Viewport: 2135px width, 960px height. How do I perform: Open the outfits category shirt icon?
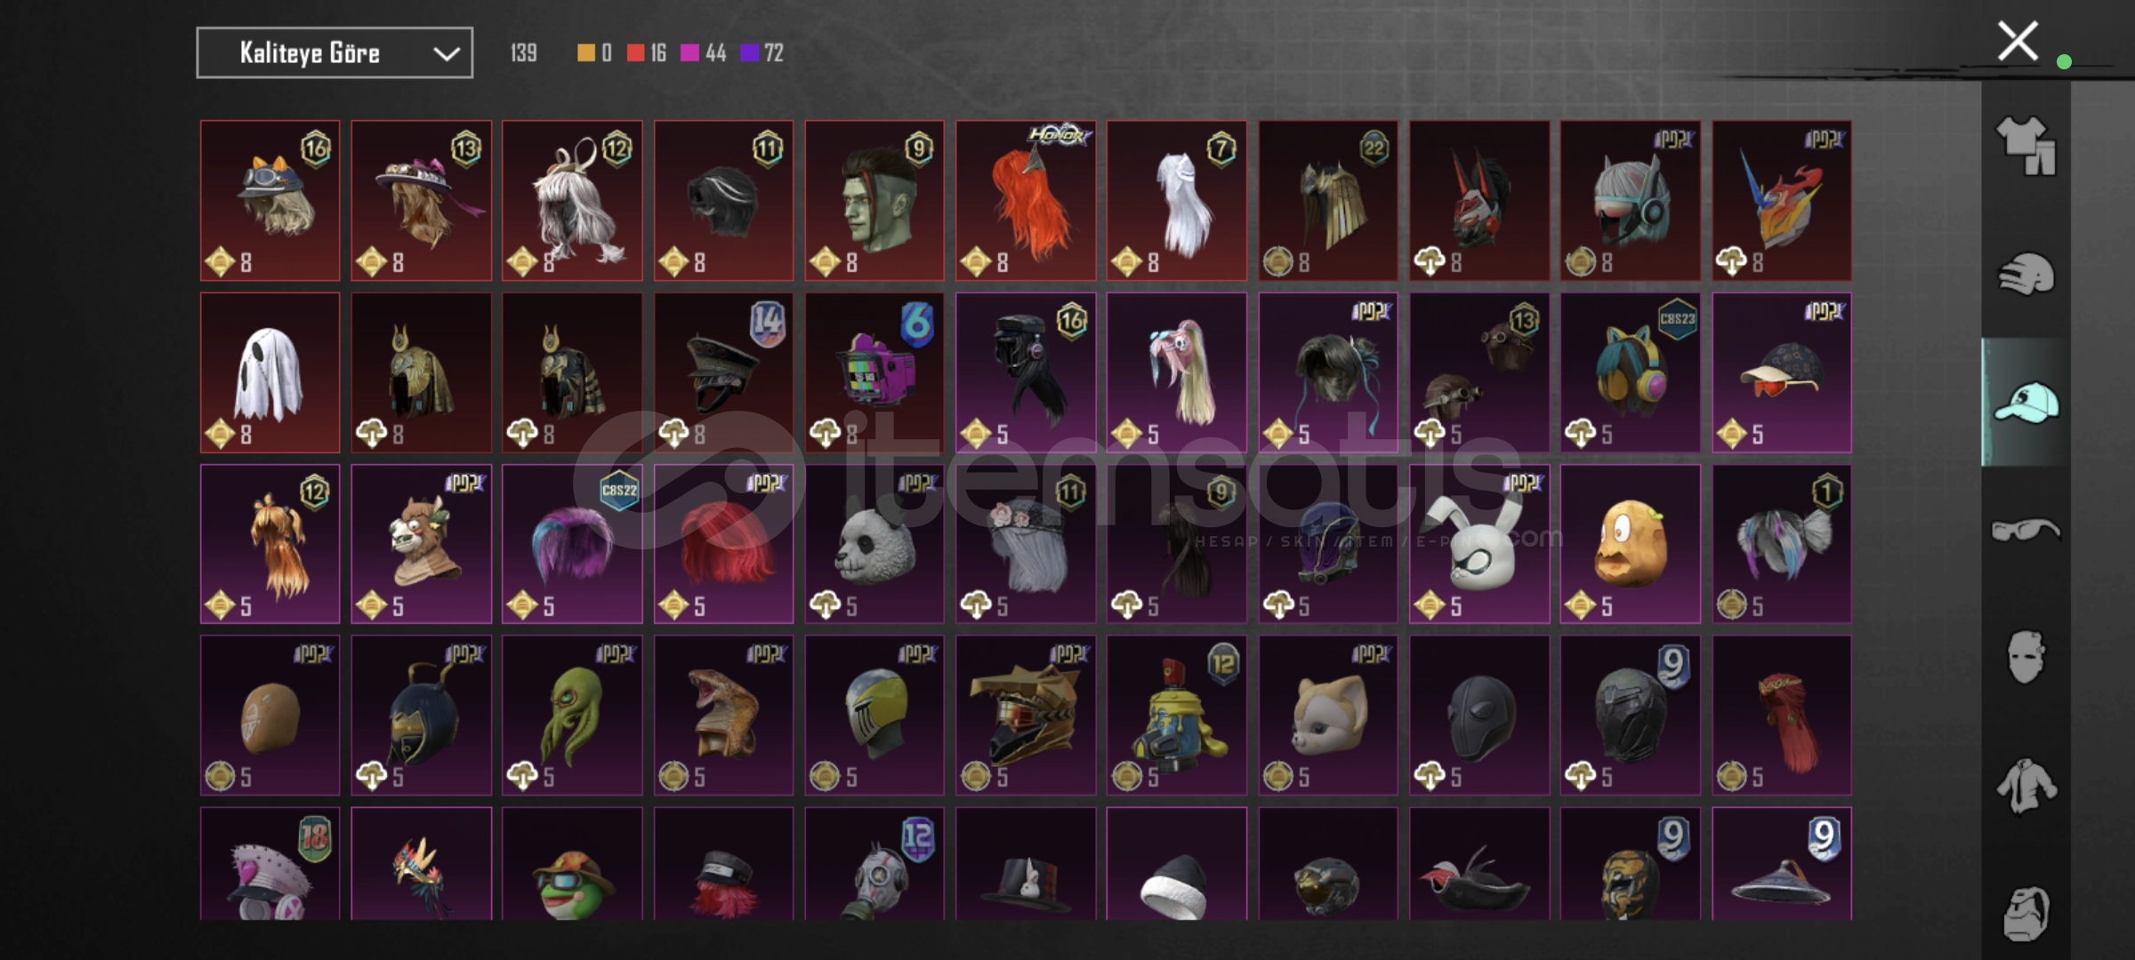tap(2026, 146)
